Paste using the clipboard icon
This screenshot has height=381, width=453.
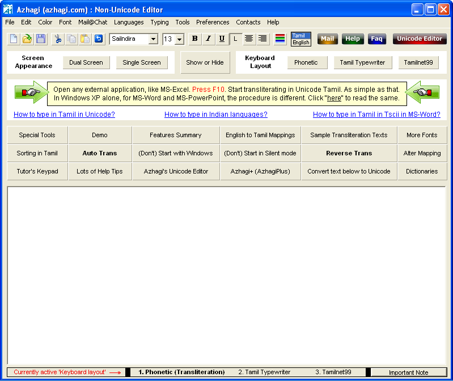coord(85,39)
